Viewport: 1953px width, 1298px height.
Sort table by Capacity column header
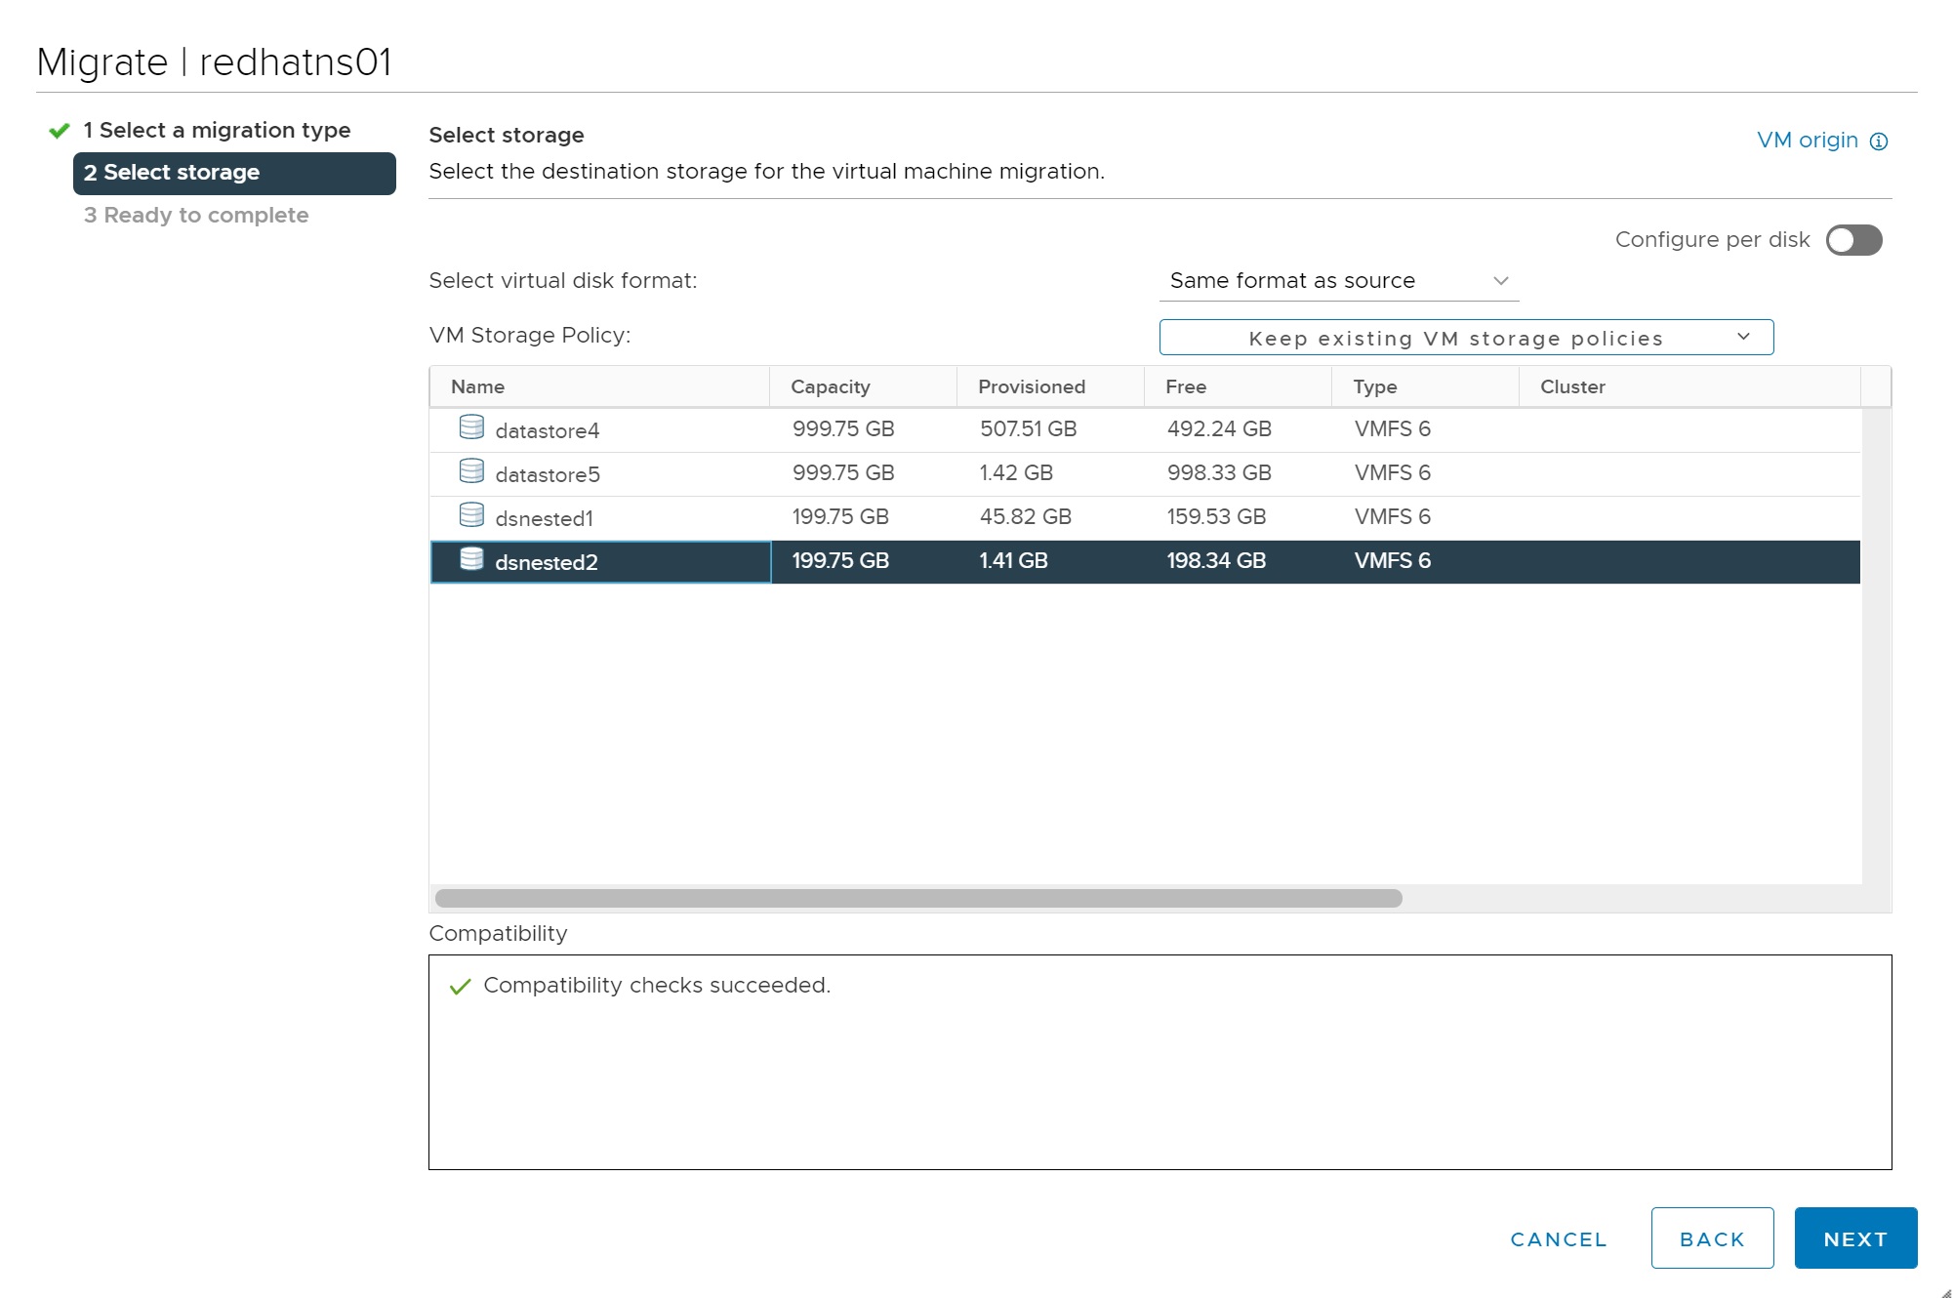coord(830,386)
